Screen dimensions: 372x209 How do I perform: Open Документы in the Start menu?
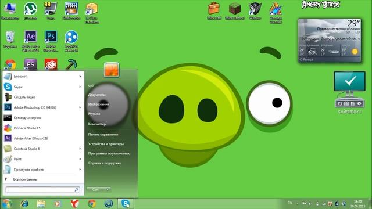click(97, 95)
